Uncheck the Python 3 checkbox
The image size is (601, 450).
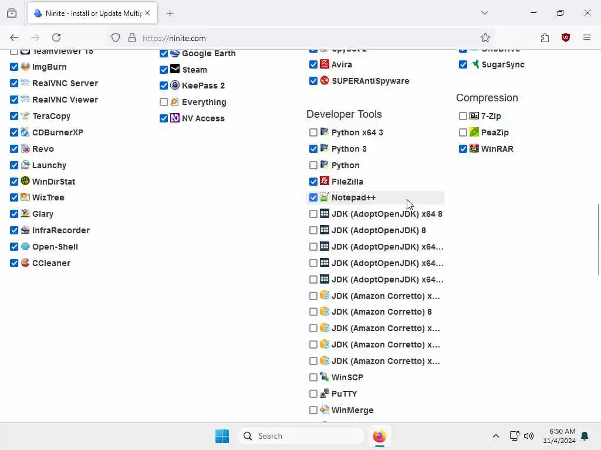(x=313, y=148)
